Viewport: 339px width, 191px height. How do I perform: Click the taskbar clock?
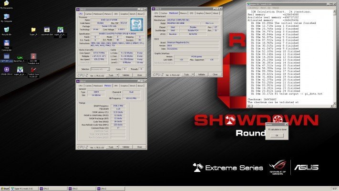point(334,189)
